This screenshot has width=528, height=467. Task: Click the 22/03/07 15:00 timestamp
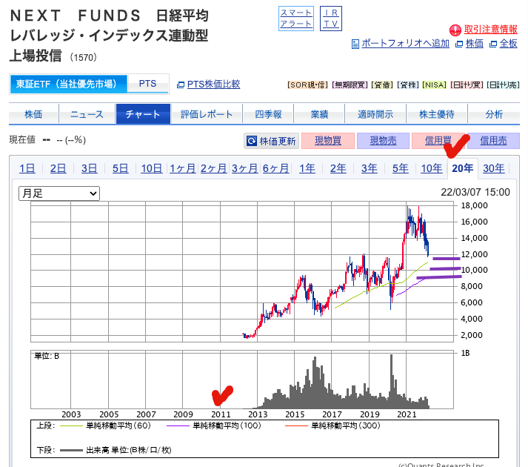[475, 192]
